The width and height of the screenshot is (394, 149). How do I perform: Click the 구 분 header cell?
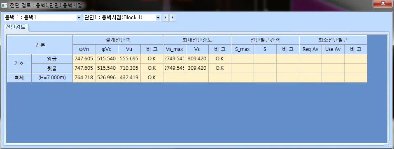click(x=40, y=45)
